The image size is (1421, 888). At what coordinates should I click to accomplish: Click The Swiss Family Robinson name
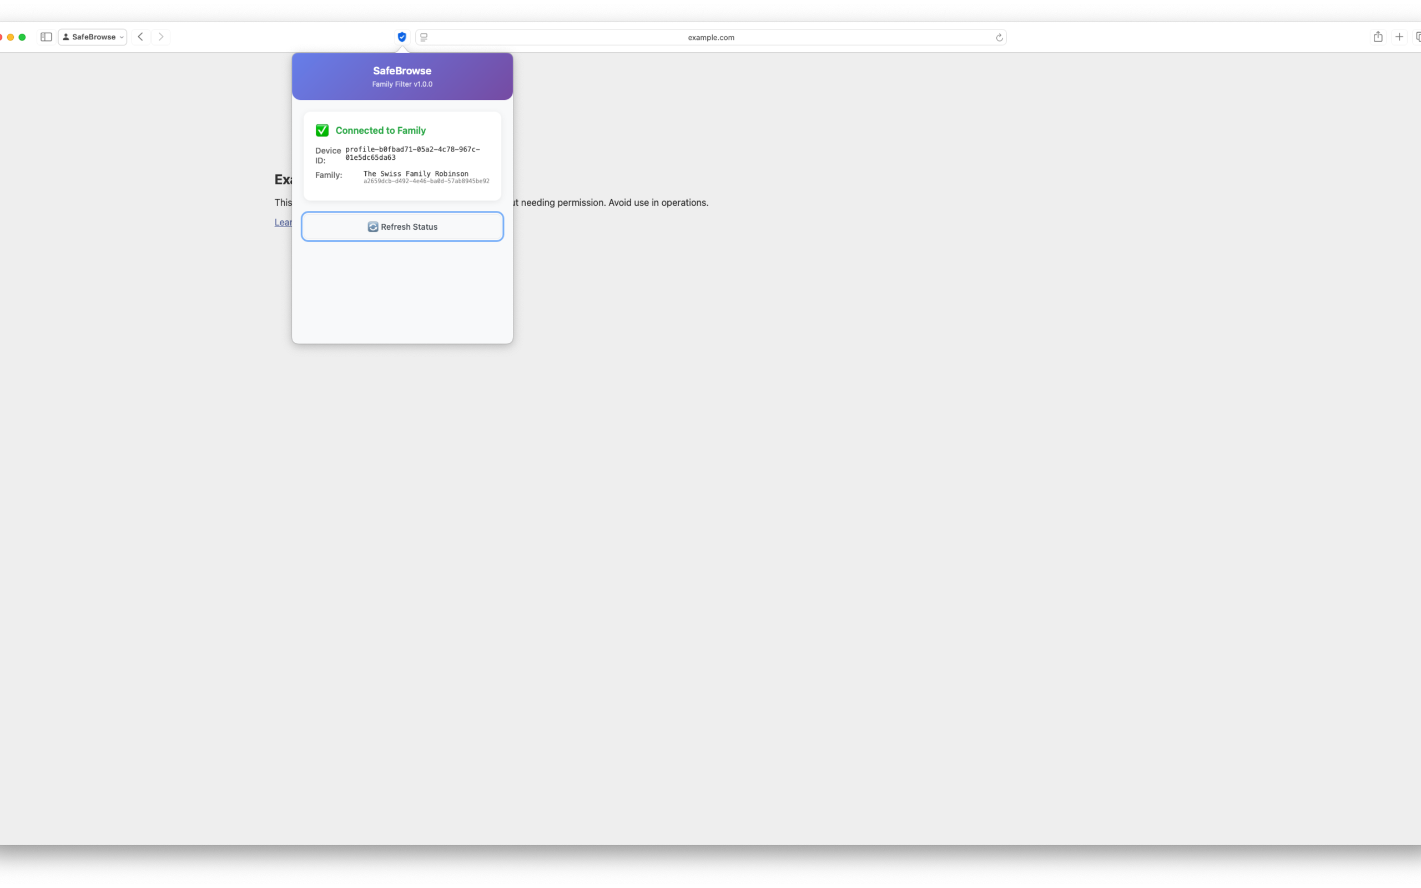tap(416, 174)
